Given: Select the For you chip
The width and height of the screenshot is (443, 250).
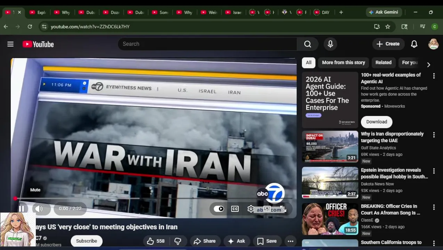Looking at the screenshot, I should tap(410, 62).
